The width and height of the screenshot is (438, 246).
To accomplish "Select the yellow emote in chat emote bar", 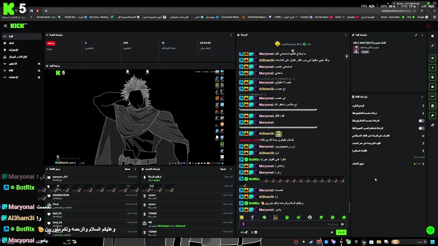I will [242, 217].
